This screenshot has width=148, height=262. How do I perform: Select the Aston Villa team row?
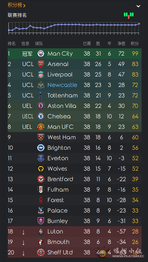[x=74, y=106]
